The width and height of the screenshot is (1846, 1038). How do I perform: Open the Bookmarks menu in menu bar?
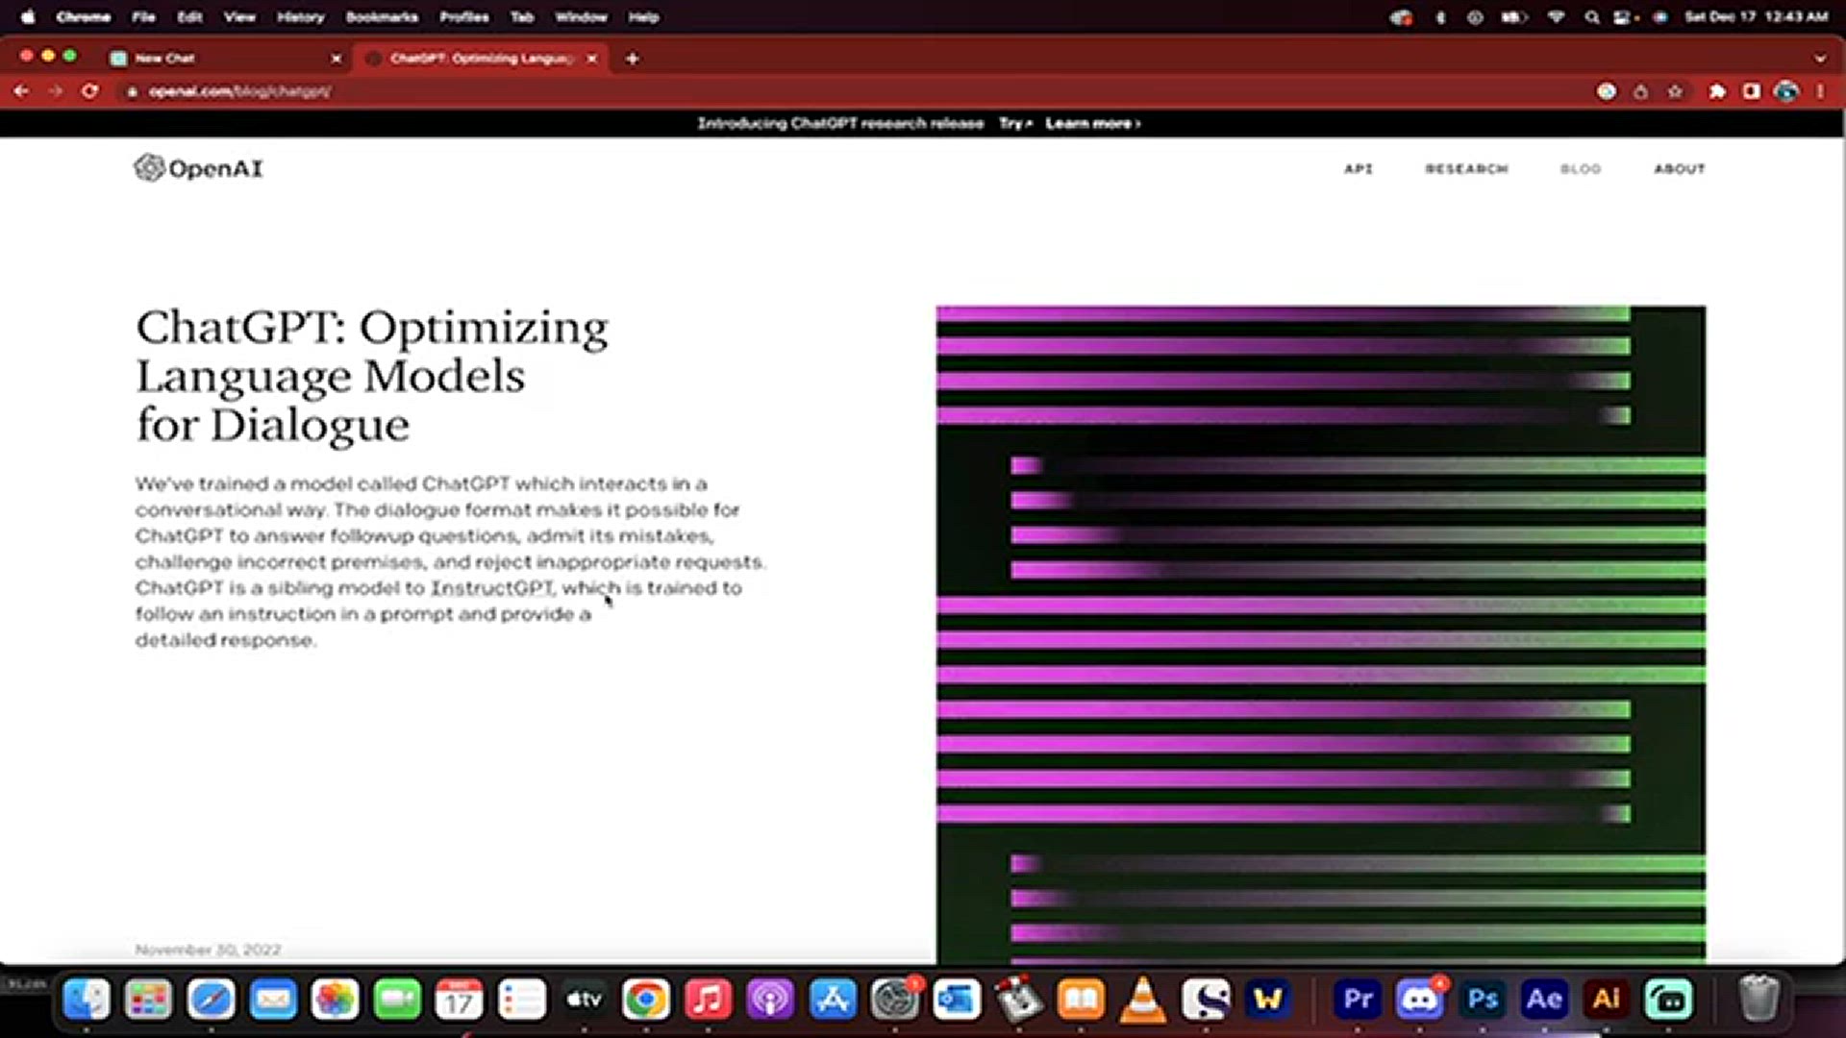[382, 17]
